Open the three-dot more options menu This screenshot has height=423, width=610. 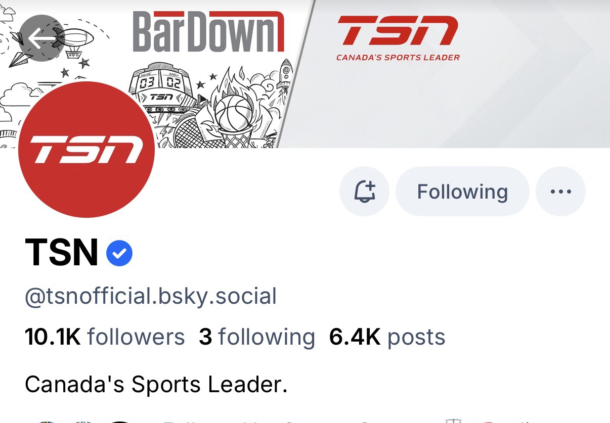(x=560, y=192)
